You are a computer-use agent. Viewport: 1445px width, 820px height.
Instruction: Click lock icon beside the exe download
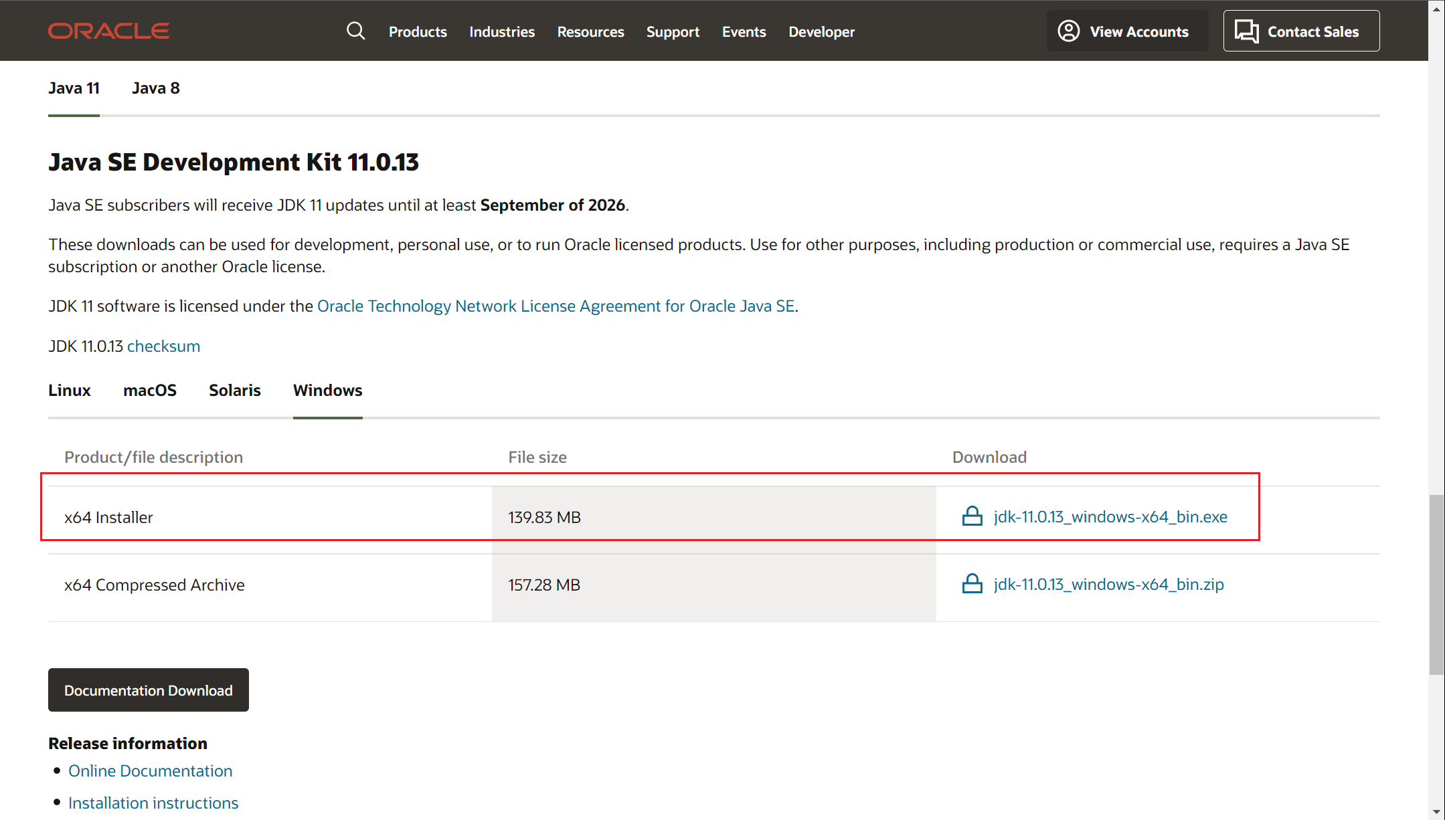[972, 516]
